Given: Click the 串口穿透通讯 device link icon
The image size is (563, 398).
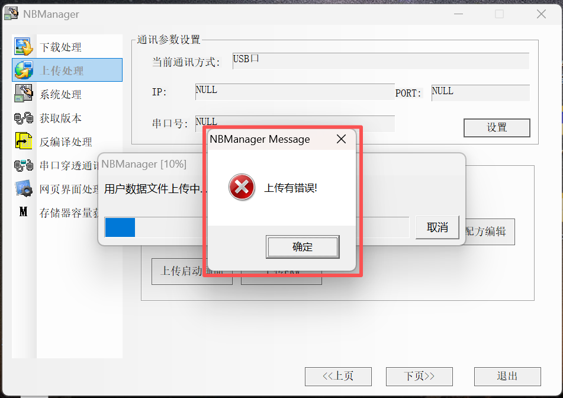Looking at the screenshot, I should [x=24, y=165].
